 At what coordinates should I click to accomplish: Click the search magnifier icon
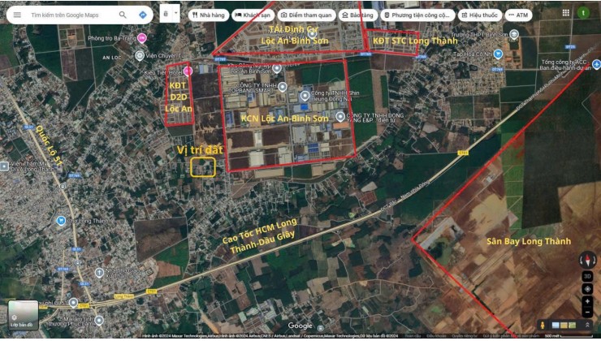click(123, 15)
